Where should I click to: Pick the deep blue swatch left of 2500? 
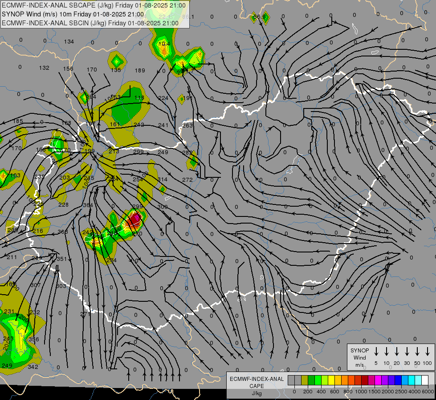click(x=399, y=380)
